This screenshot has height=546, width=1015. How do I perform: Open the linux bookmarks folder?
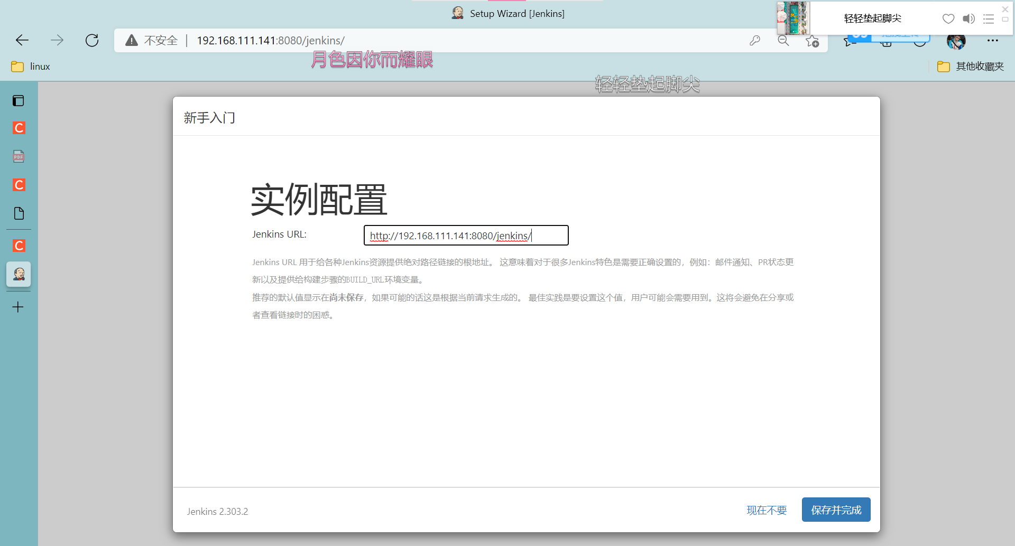tap(31, 67)
